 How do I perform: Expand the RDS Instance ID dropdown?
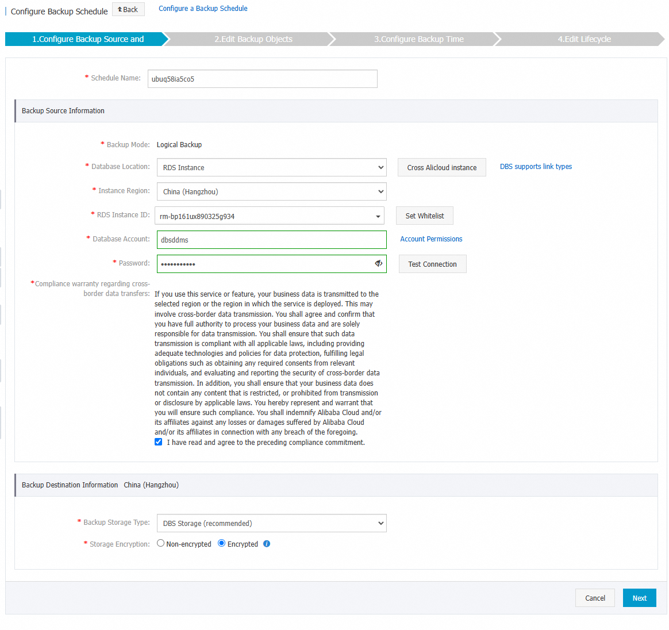click(379, 216)
